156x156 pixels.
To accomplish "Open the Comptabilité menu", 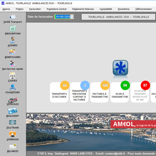I will pyautogui.click(x=106, y=9).
